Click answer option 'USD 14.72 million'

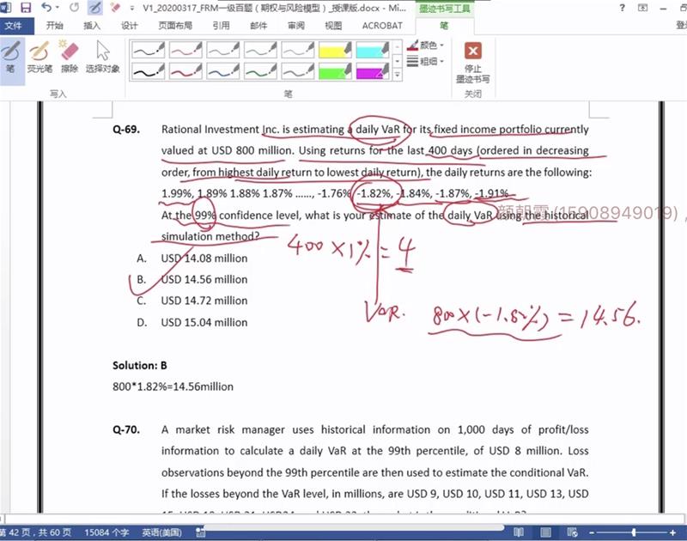(204, 301)
